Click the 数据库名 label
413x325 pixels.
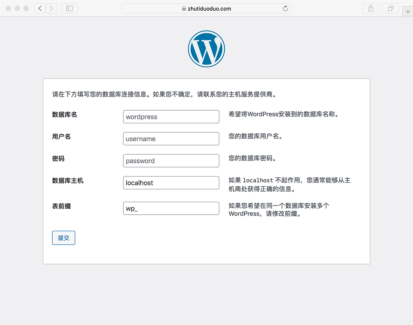point(65,114)
